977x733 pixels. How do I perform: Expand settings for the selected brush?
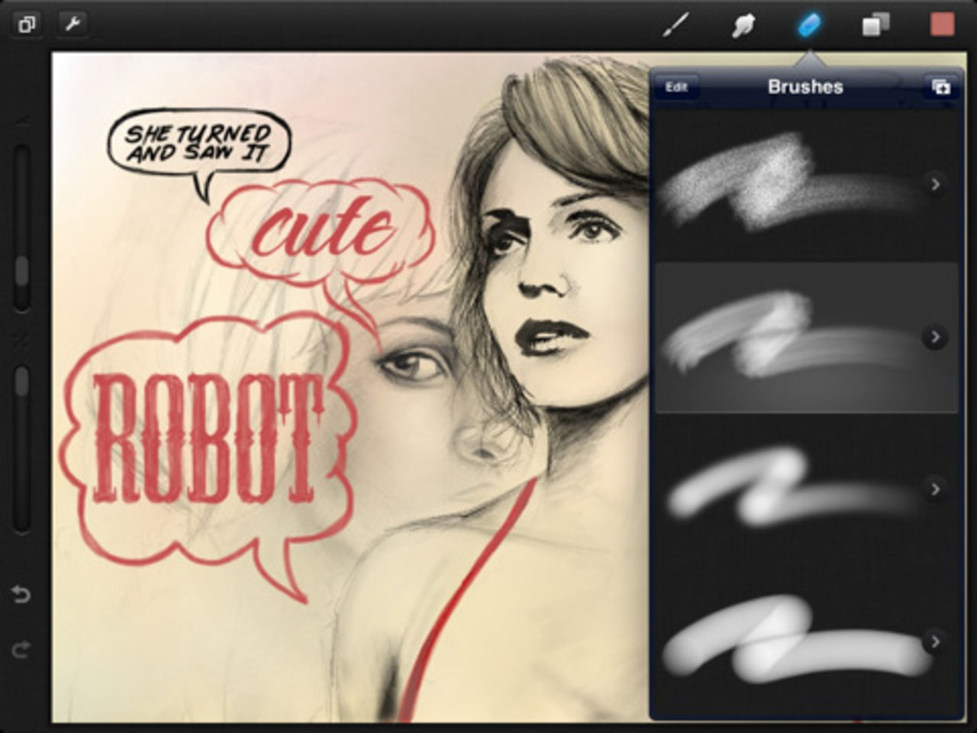(x=935, y=337)
